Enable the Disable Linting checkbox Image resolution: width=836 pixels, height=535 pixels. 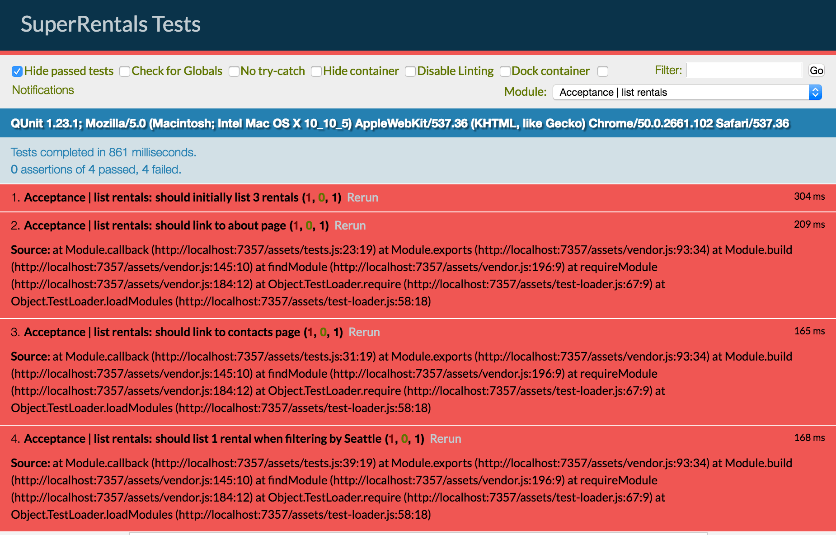pos(410,71)
